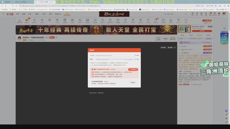Open the 原始传奇 banner advertisement
Image resolution: width=230 pixels, height=129 pixels.
[x=96, y=30]
